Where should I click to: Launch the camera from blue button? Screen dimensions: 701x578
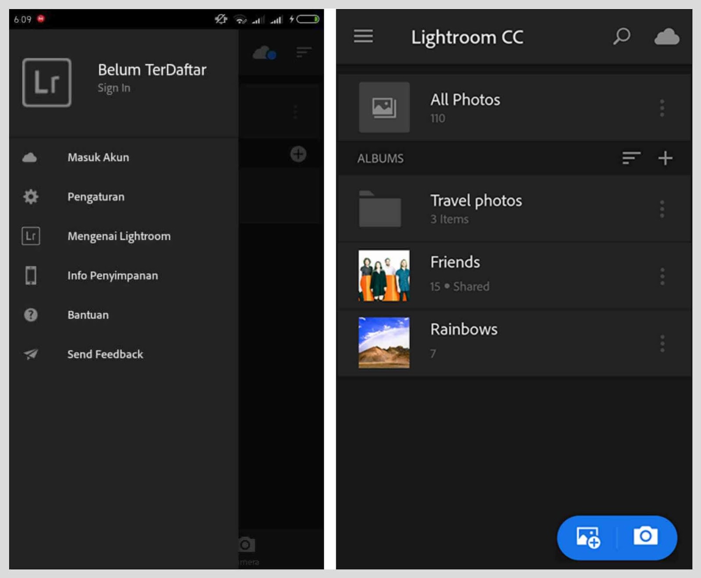tap(645, 536)
